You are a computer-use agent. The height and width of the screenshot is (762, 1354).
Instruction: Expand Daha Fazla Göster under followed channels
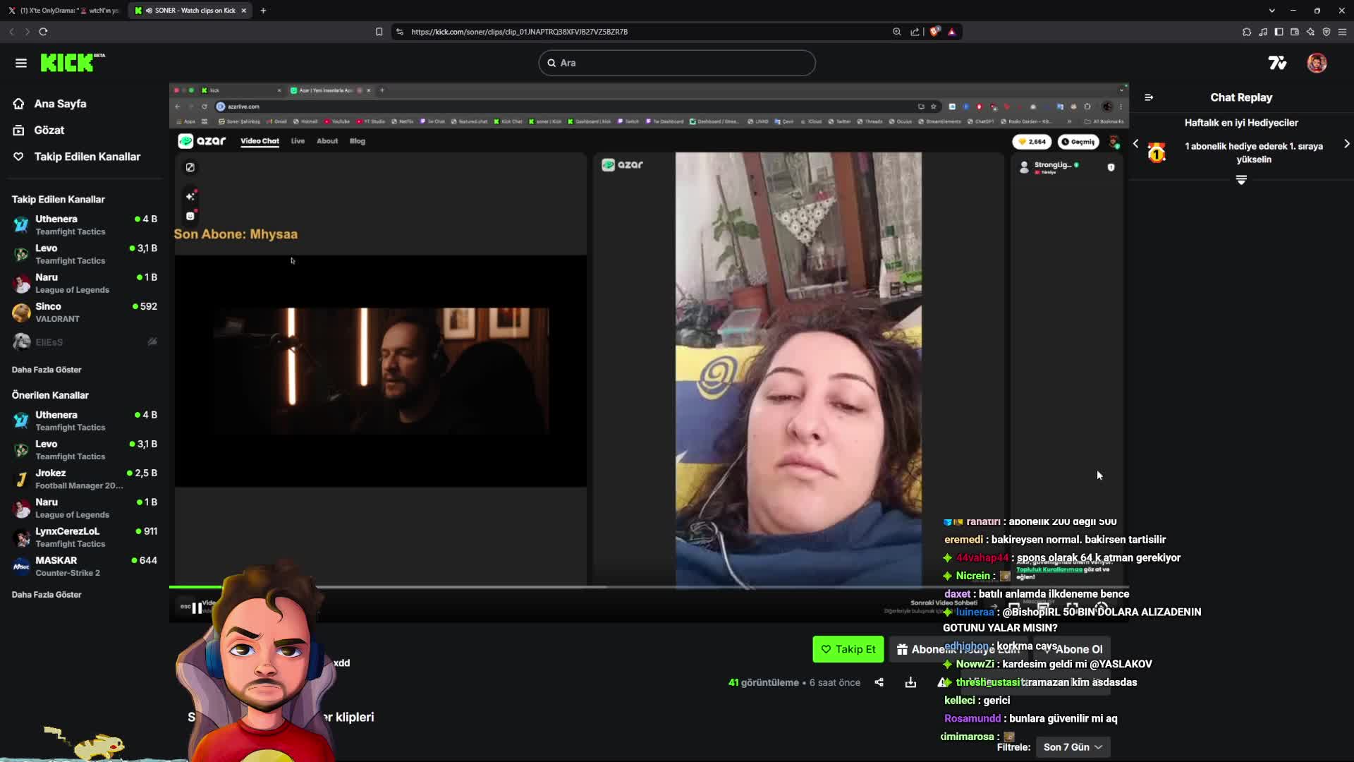point(47,370)
